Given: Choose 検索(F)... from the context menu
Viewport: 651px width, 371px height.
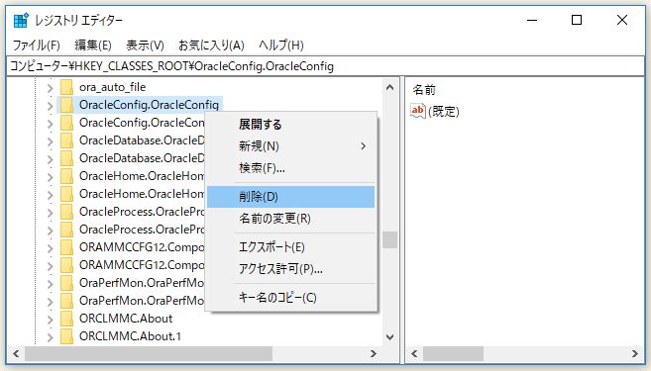Looking at the screenshot, I should (290, 168).
